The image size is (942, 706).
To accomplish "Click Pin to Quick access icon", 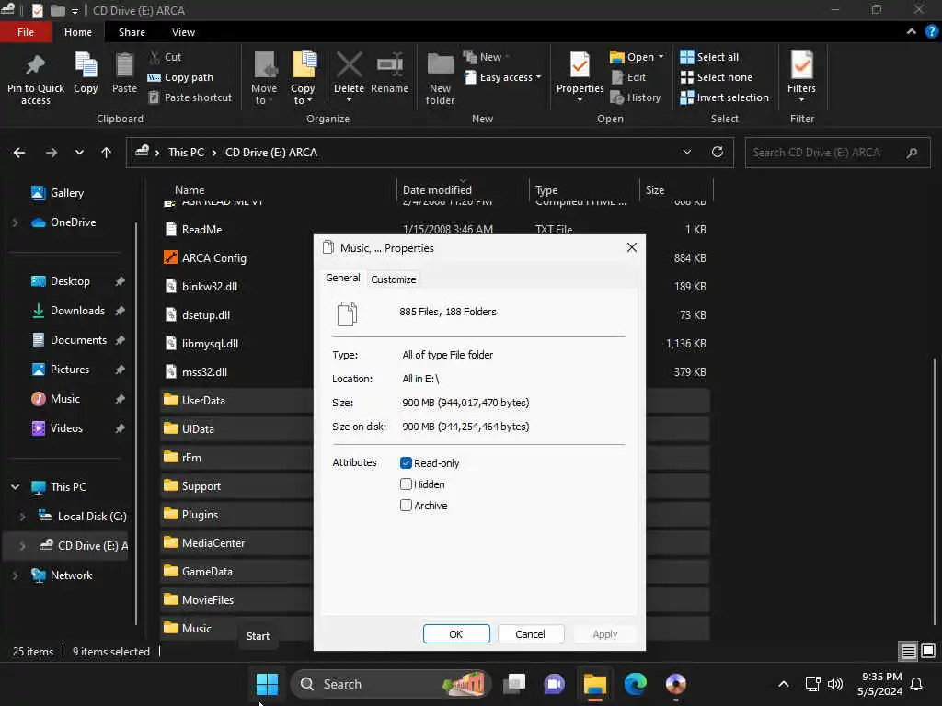I will 36,65.
